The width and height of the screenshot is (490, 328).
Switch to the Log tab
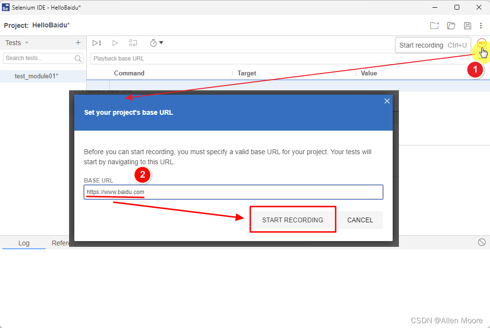point(24,243)
